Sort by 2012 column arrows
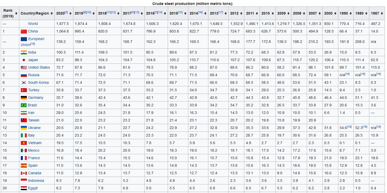 (x=241, y=13)
